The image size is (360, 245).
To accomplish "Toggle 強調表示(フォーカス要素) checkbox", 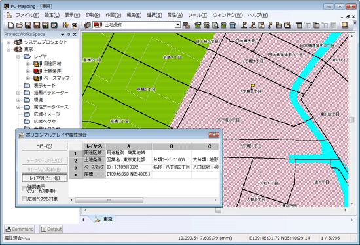I will (x=24, y=189).
